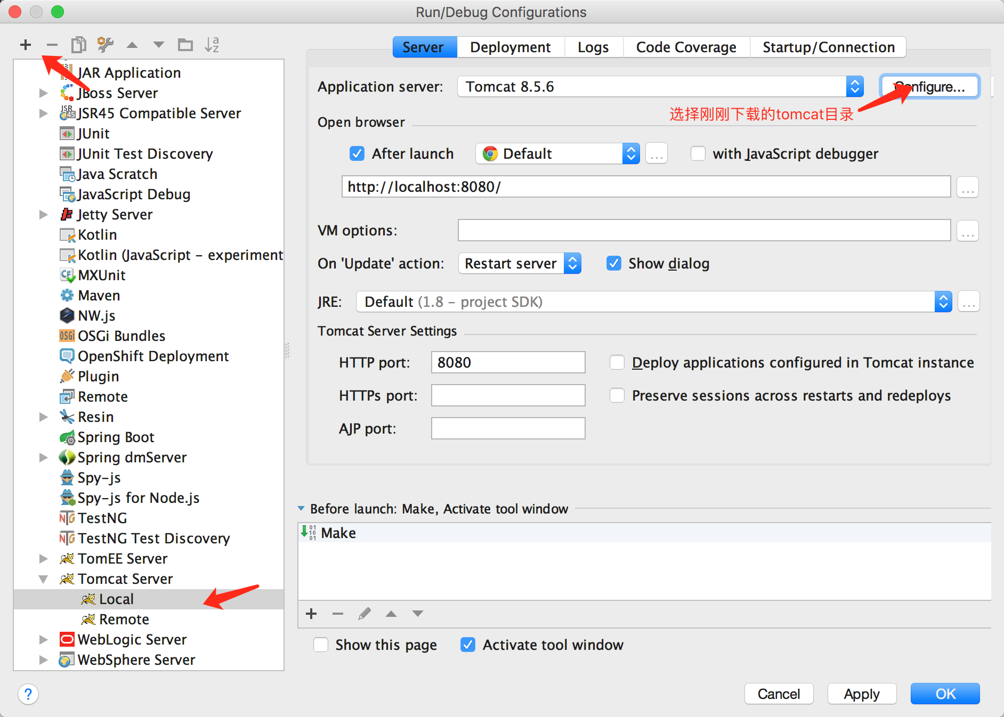The image size is (1004, 717).
Task: Toggle Show dialog checkbox
Action: pos(614,264)
